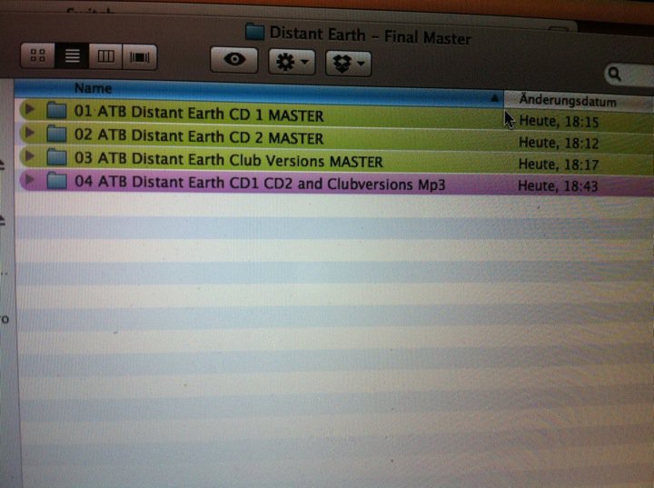654x488 pixels.
Task: Open the gear Action menu
Action: 292,62
